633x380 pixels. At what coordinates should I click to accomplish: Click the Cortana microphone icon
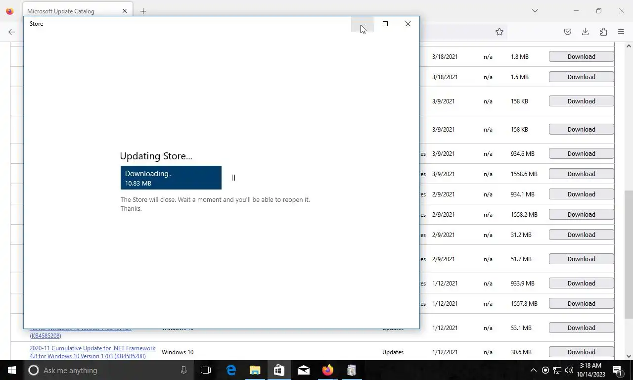click(183, 370)
